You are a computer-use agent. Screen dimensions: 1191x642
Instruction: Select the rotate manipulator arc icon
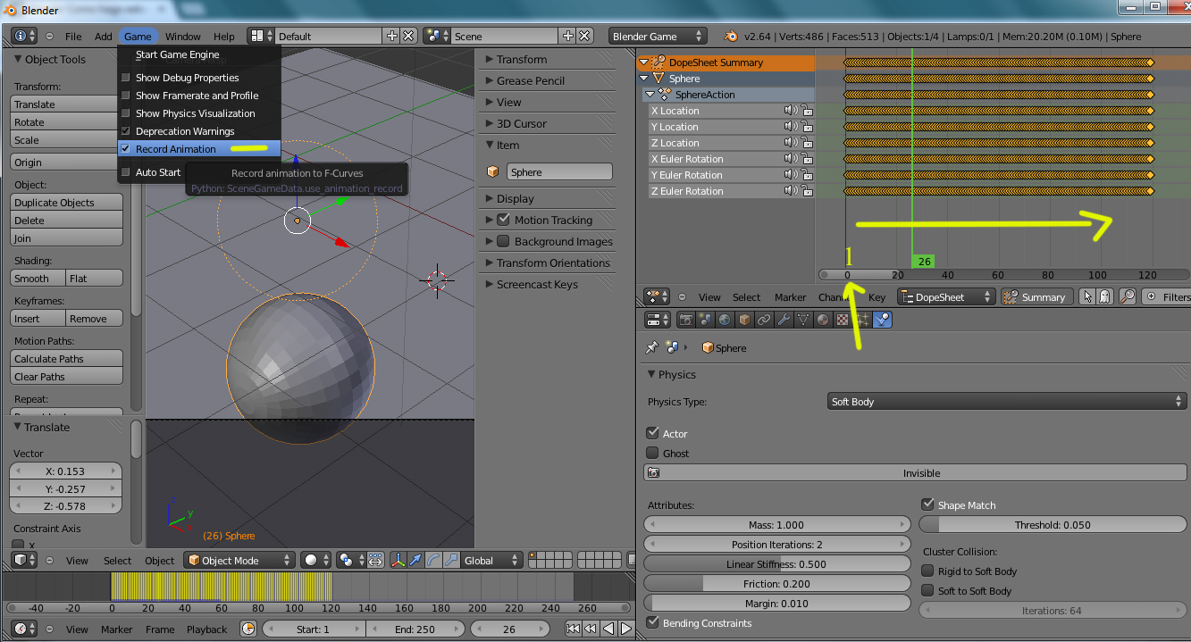(432, 560)
